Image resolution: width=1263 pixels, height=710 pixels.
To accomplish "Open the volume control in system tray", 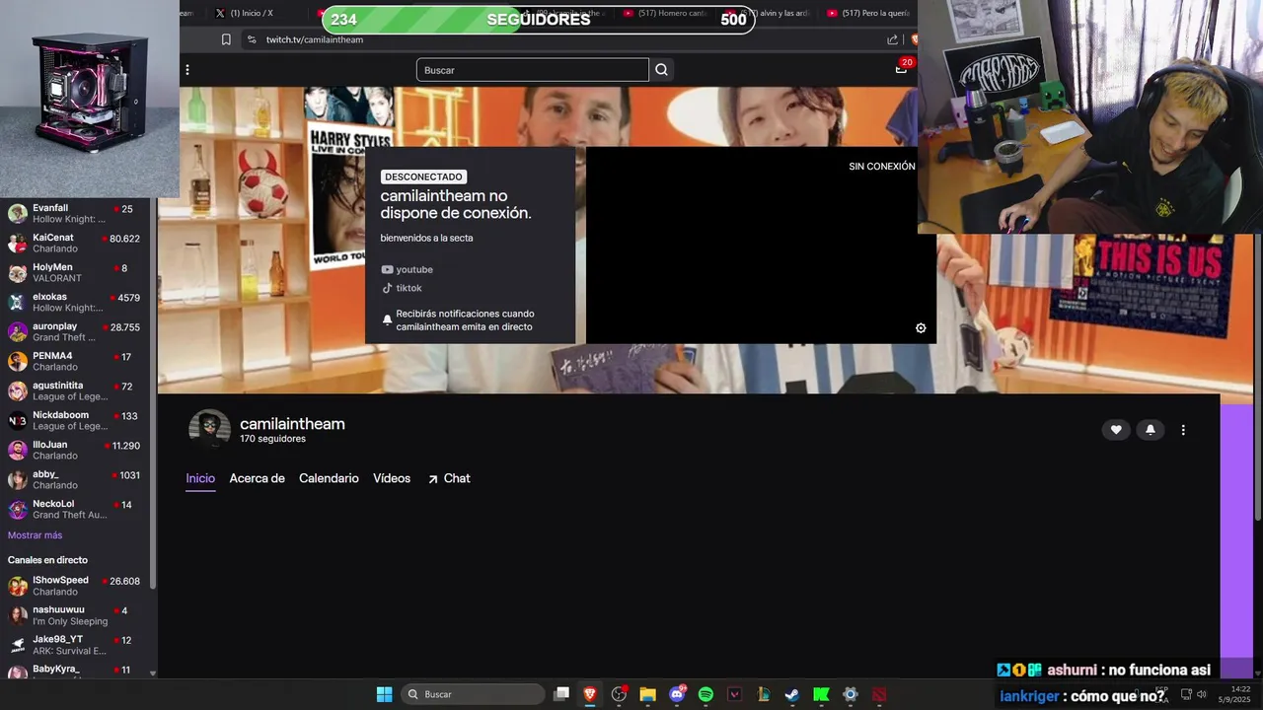I will (1201, 694).
